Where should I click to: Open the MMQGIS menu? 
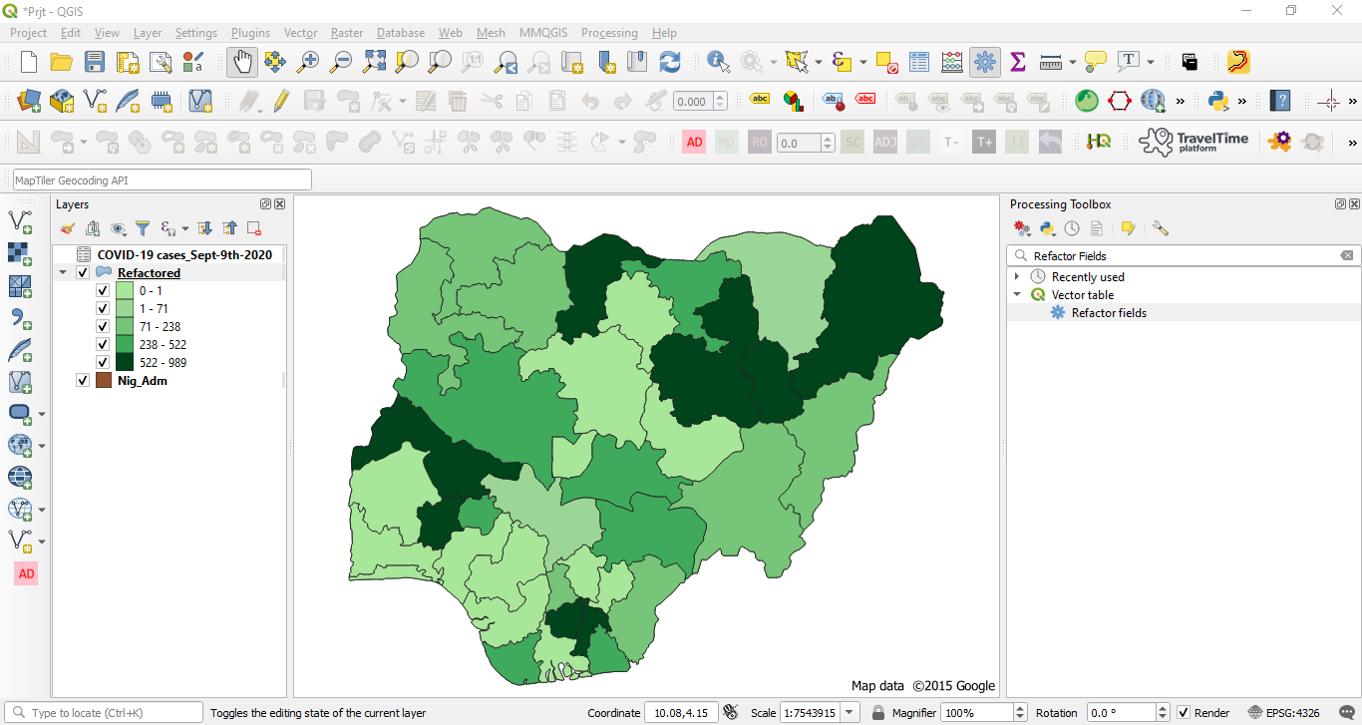(x=543, y=33)
